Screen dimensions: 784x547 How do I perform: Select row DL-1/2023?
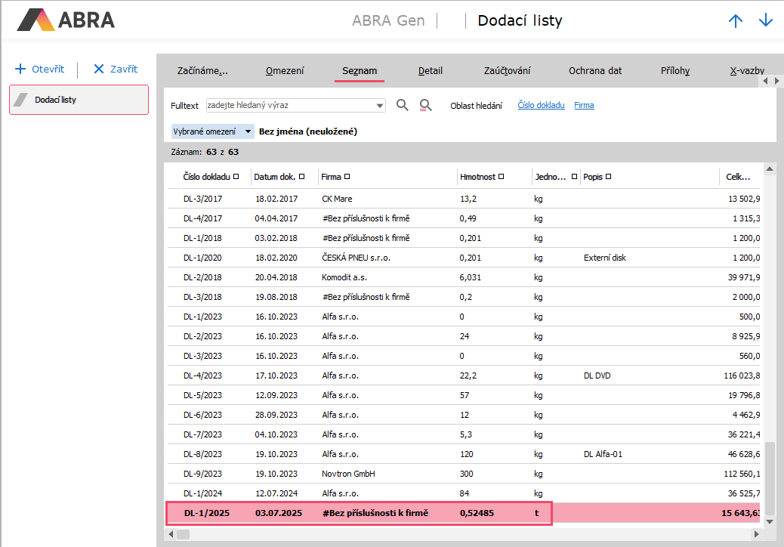tap(464, 317)
